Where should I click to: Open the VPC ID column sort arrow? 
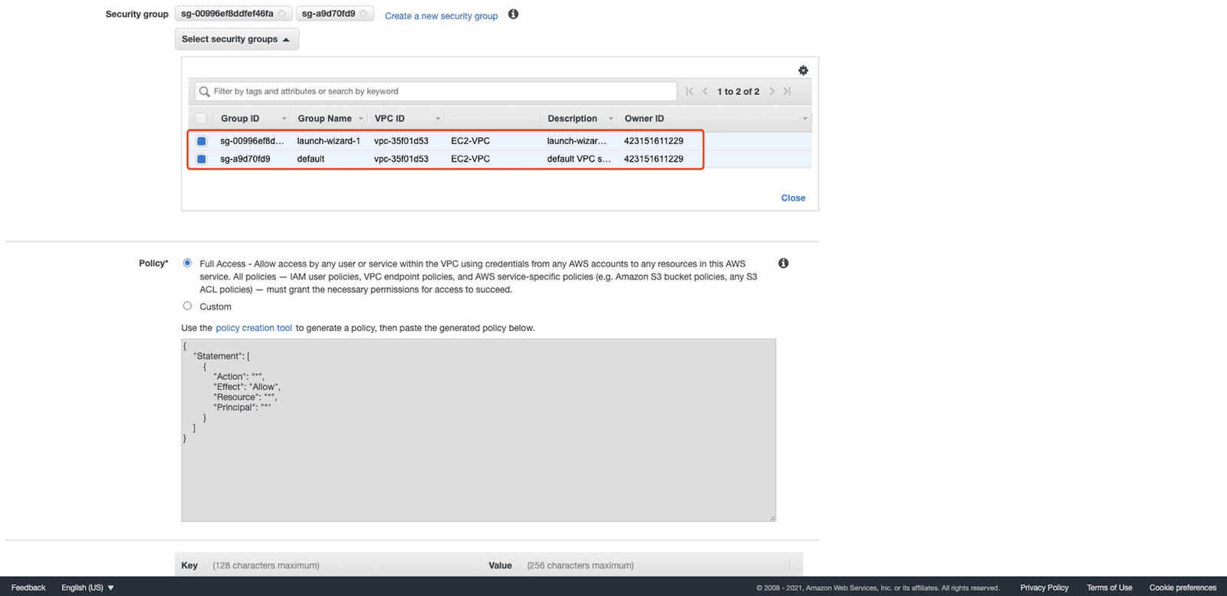coord(438,119)
